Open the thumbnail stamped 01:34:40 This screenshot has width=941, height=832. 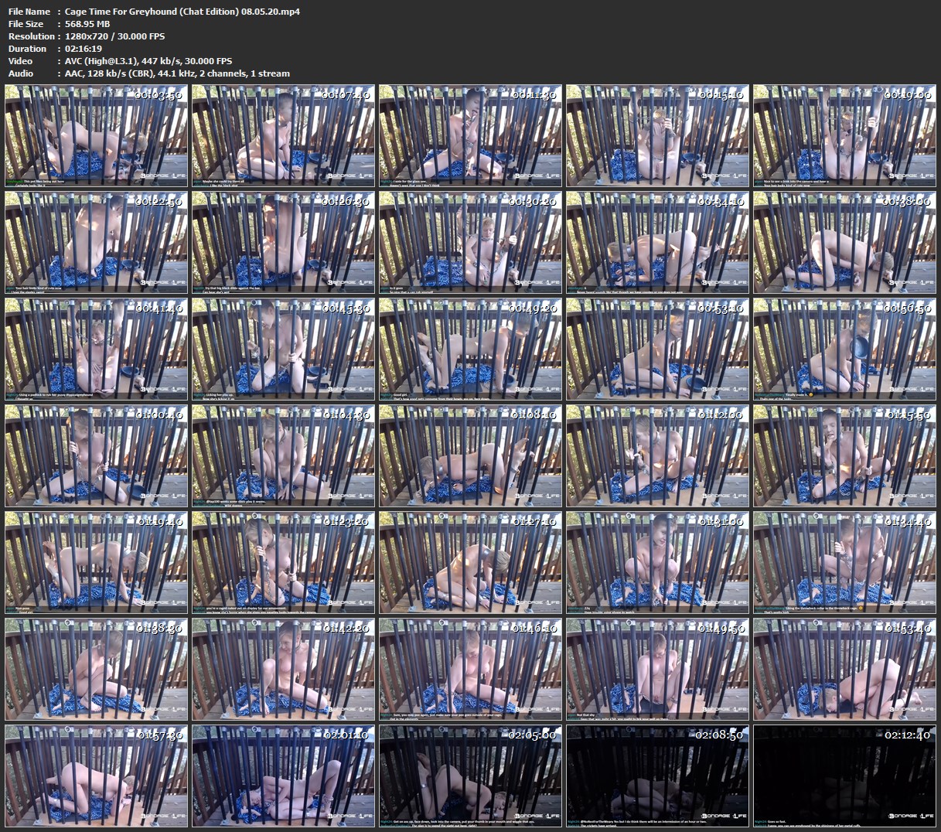pyautogui.click(x=844, y=562)
